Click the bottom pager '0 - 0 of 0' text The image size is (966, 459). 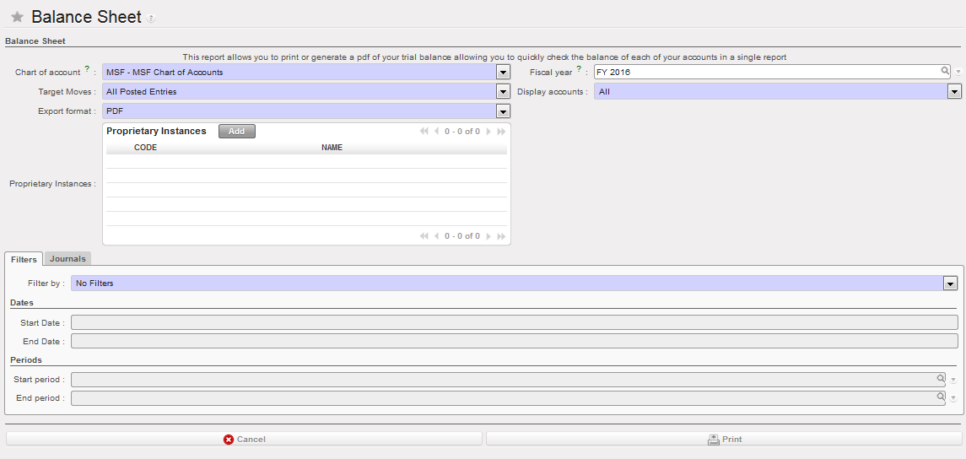(x=462, y=236)
